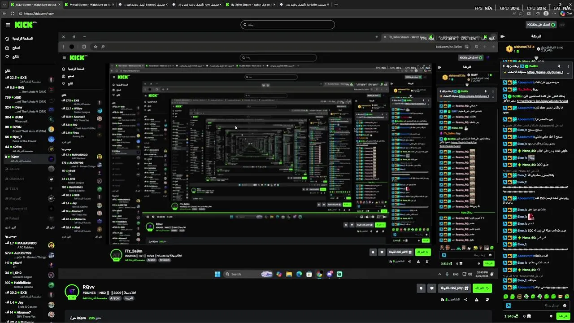Switch to the Merc0 Stream browser tab
Image resolution: width=574 pixels, height=323 pixels.
pyautogui.click(x=90, y=4)
